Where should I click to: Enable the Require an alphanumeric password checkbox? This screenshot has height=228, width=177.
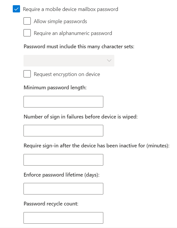coord(27,33)
